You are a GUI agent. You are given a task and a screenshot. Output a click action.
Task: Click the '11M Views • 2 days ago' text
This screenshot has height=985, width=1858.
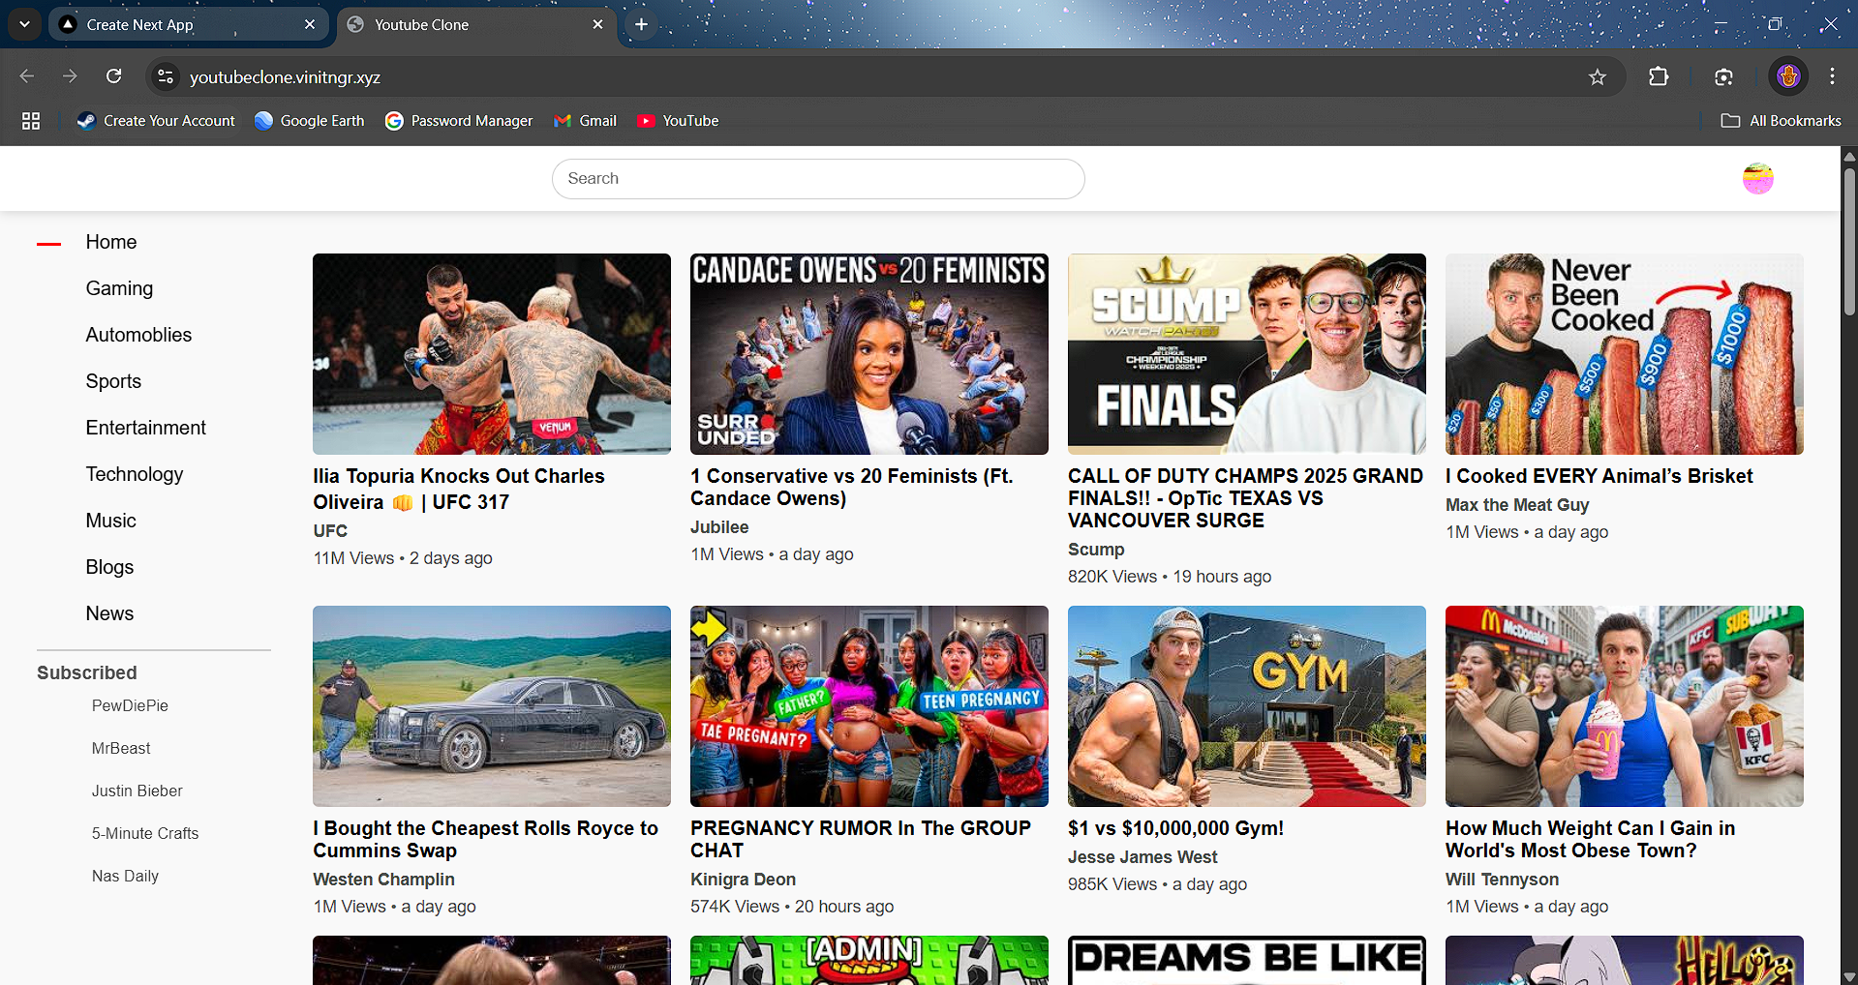click(403, 558)
